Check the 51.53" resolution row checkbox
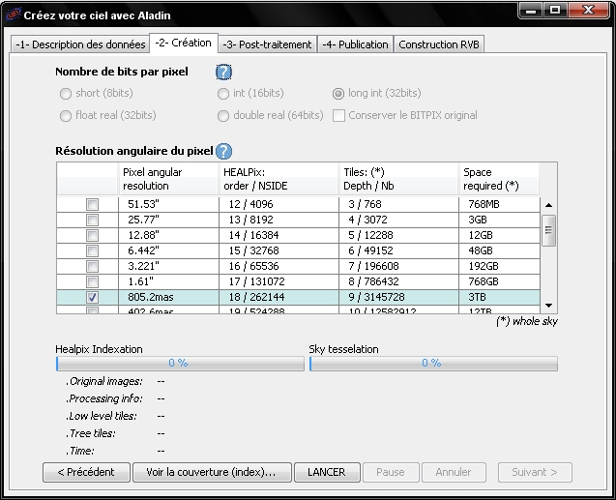This screenshot has width=616, height=500. coord(92,204)
